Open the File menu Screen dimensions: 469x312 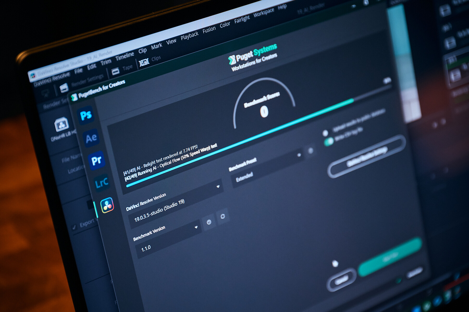click(79, 70)
